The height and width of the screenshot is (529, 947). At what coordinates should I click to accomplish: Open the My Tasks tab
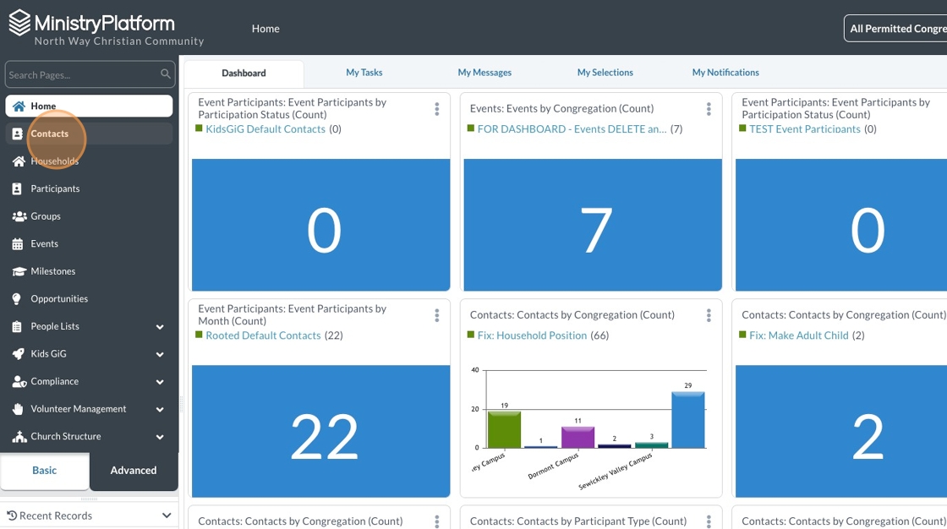[364, 73]
